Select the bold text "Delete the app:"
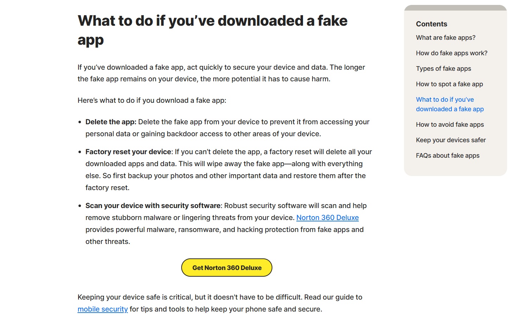Screen dimensions: 518x314 110,122
